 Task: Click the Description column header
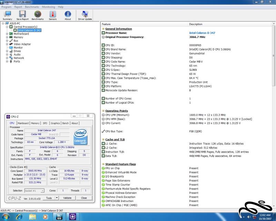[230, 24]
